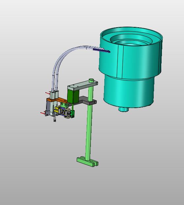Click the inner spiral ring inside the bowl
184x205 pixels.
(x=131, y=39)
